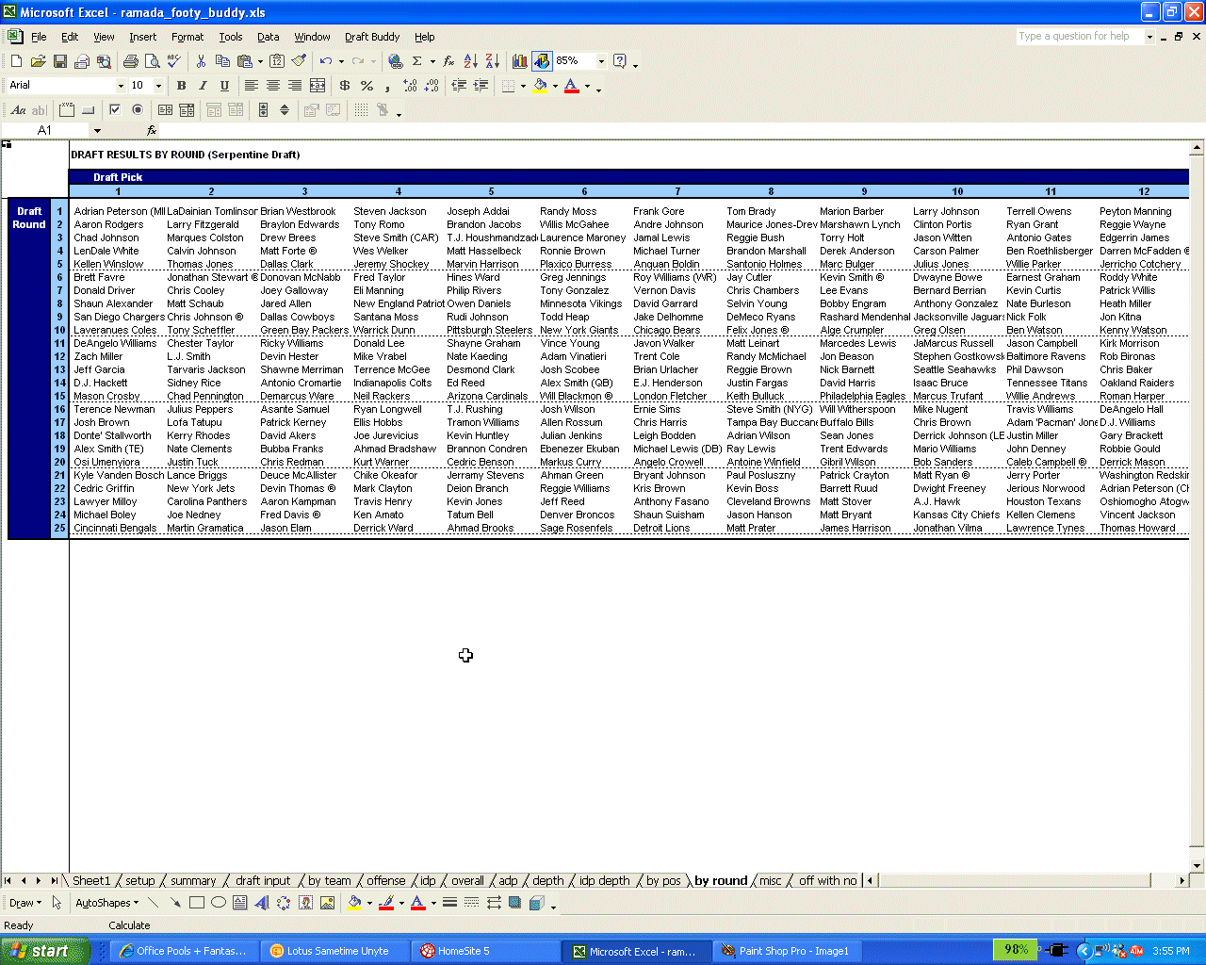Click in the 'Type a question for help' box
Screen dimensions: 1206x965
[1080, 37]
